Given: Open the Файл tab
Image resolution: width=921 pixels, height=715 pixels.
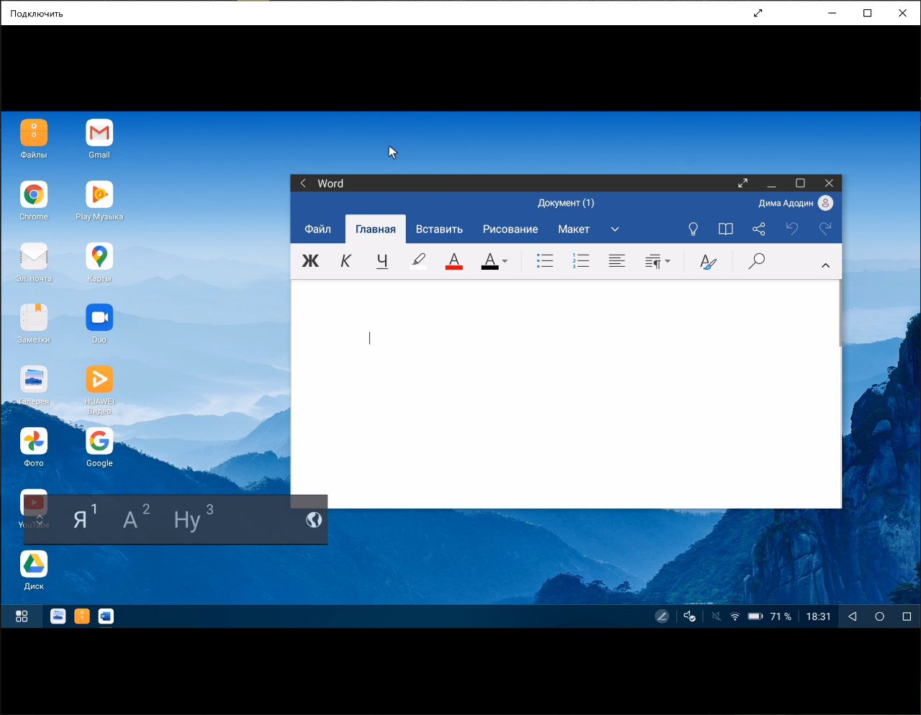Looking at the screenshot, I should tap(317, 229).
